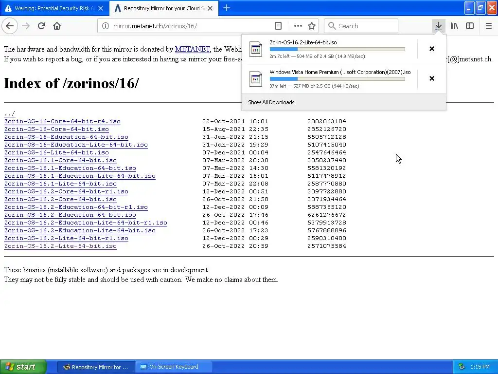Image resolution: width=498 pixels, height=374 pixels.
Task: Click the downloads arrow toolbar button
Action: [x=438, y=26]
